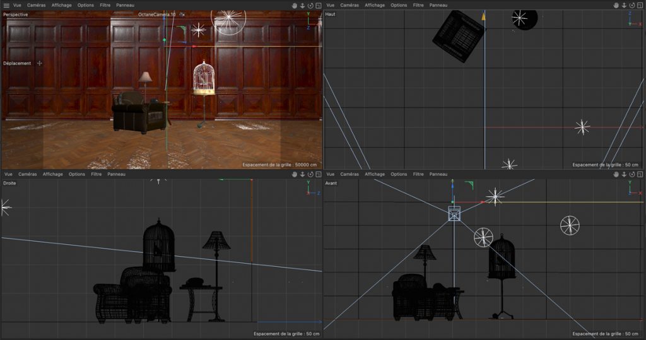Open Vue menu in Perspective viewport
Viewport: 646px width, 340px height.
[17, 5]
